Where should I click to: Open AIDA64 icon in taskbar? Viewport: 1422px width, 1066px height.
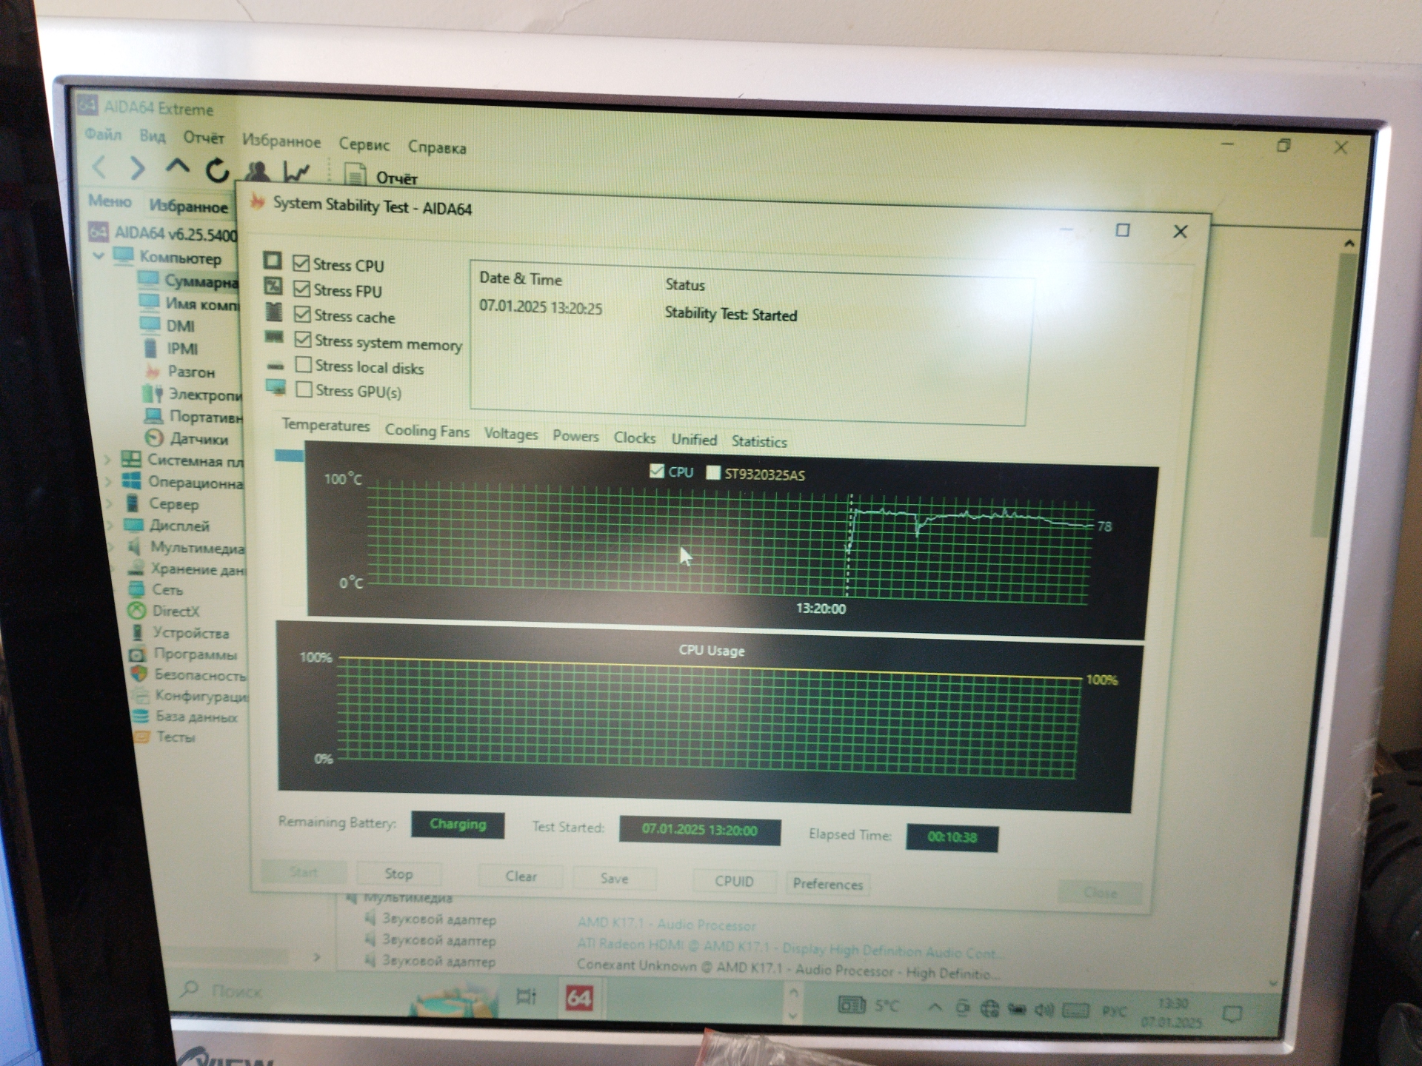pyautogui.click(x=578, y=998)
